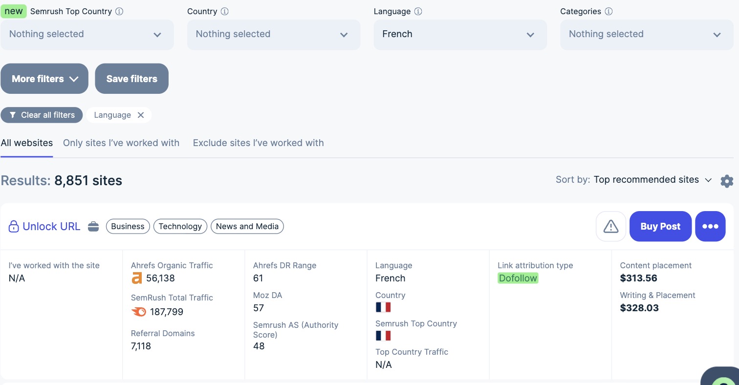Click the new badge near Semrush Top Country

click(x=14, y=11)
